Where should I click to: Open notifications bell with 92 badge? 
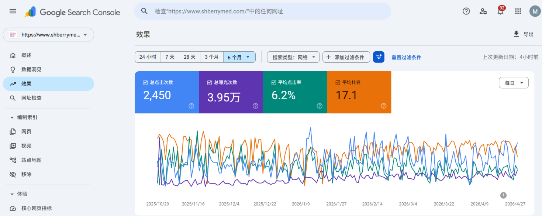501,11
